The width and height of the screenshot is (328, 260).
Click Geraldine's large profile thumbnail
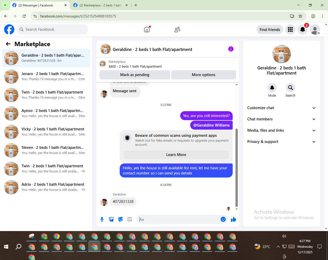[282, 54]
